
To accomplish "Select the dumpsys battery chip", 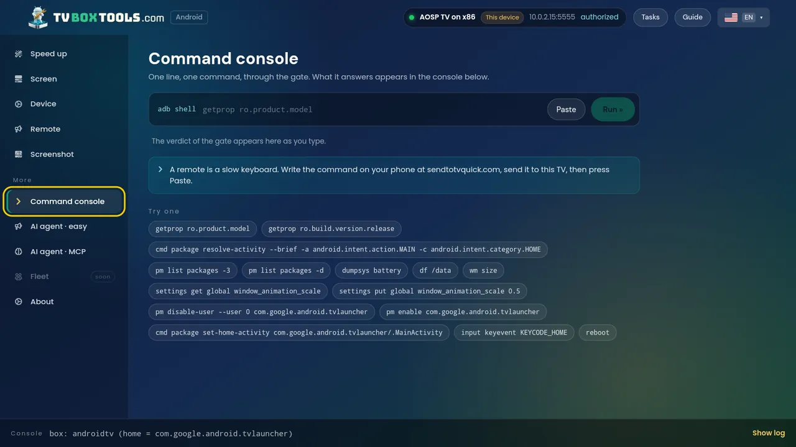I will [371, 271].
